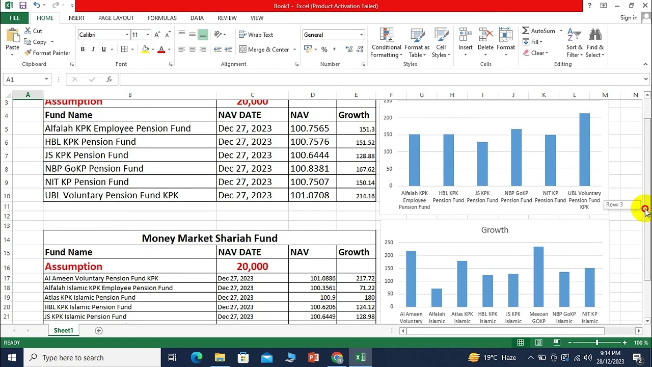Switch to the DATA tab
Screen dimensions: 652x367
197,18
